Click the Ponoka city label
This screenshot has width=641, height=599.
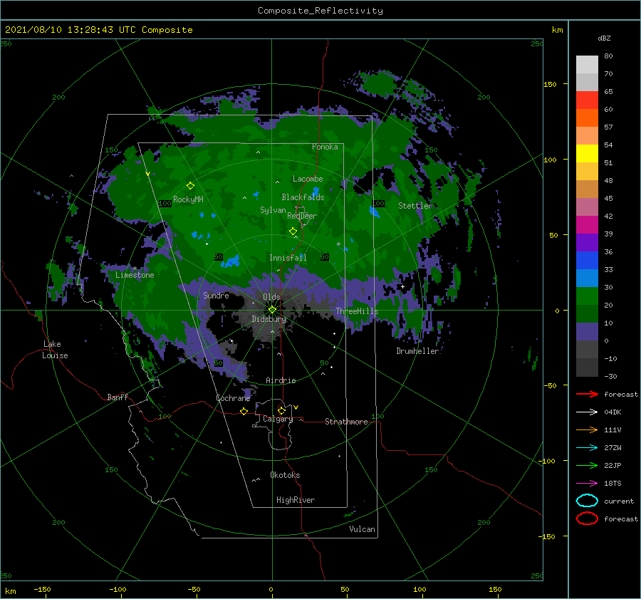[325, 147]
